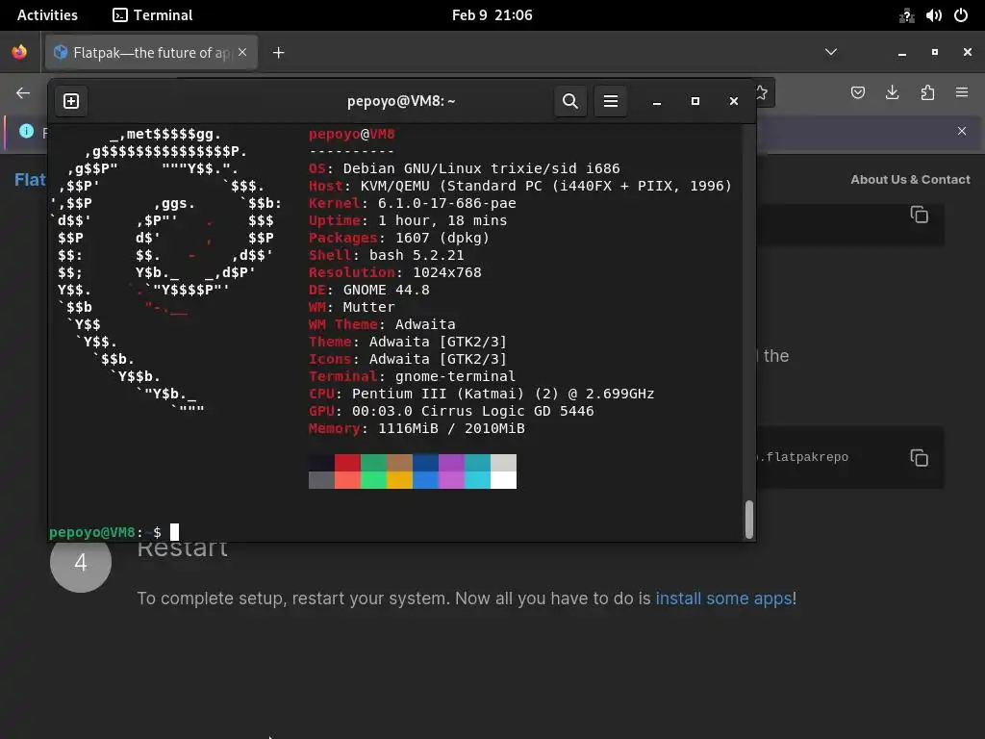This screenshot has height=739, width=985.
Task: Go back in Firefox
Action: 23,93
